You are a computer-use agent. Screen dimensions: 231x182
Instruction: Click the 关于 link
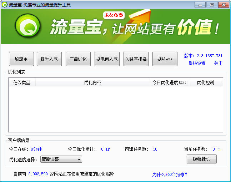point(218,63)
